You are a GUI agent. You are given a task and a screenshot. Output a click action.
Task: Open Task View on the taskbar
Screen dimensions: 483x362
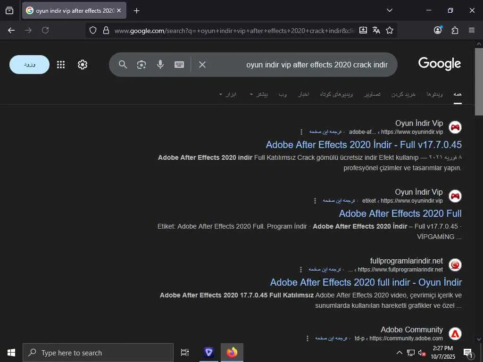[185, 353]
